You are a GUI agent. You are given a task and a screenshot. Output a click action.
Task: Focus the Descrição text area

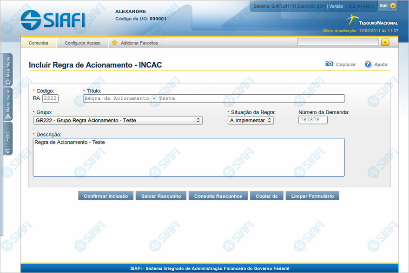coord(188,157)
